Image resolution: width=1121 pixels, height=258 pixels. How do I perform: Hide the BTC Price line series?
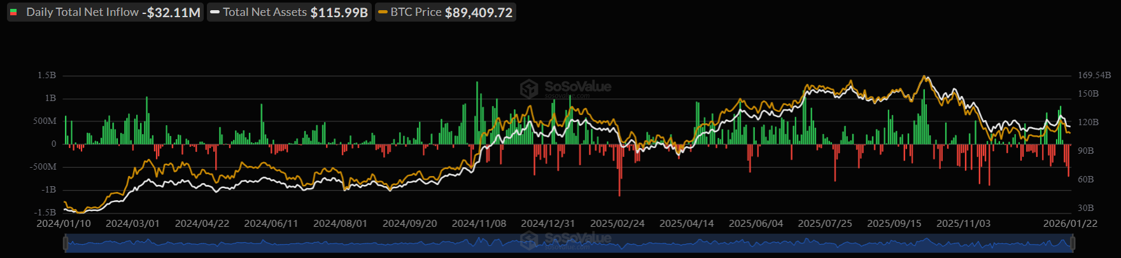coord(445,12)
